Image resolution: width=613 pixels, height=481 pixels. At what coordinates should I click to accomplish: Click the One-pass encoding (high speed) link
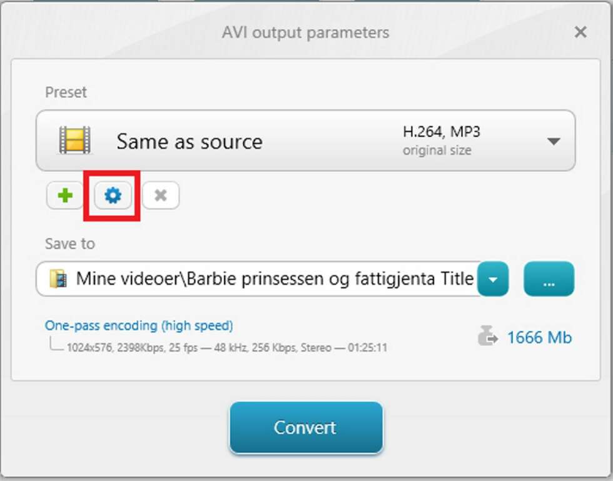[x=139, y=325]
